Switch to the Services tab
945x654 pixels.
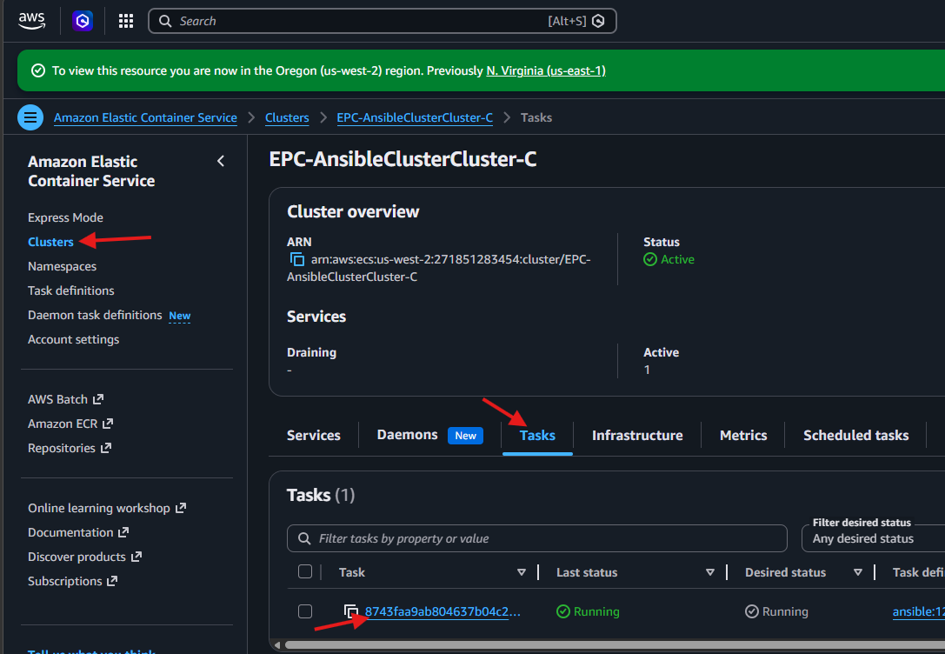(313, 435)
